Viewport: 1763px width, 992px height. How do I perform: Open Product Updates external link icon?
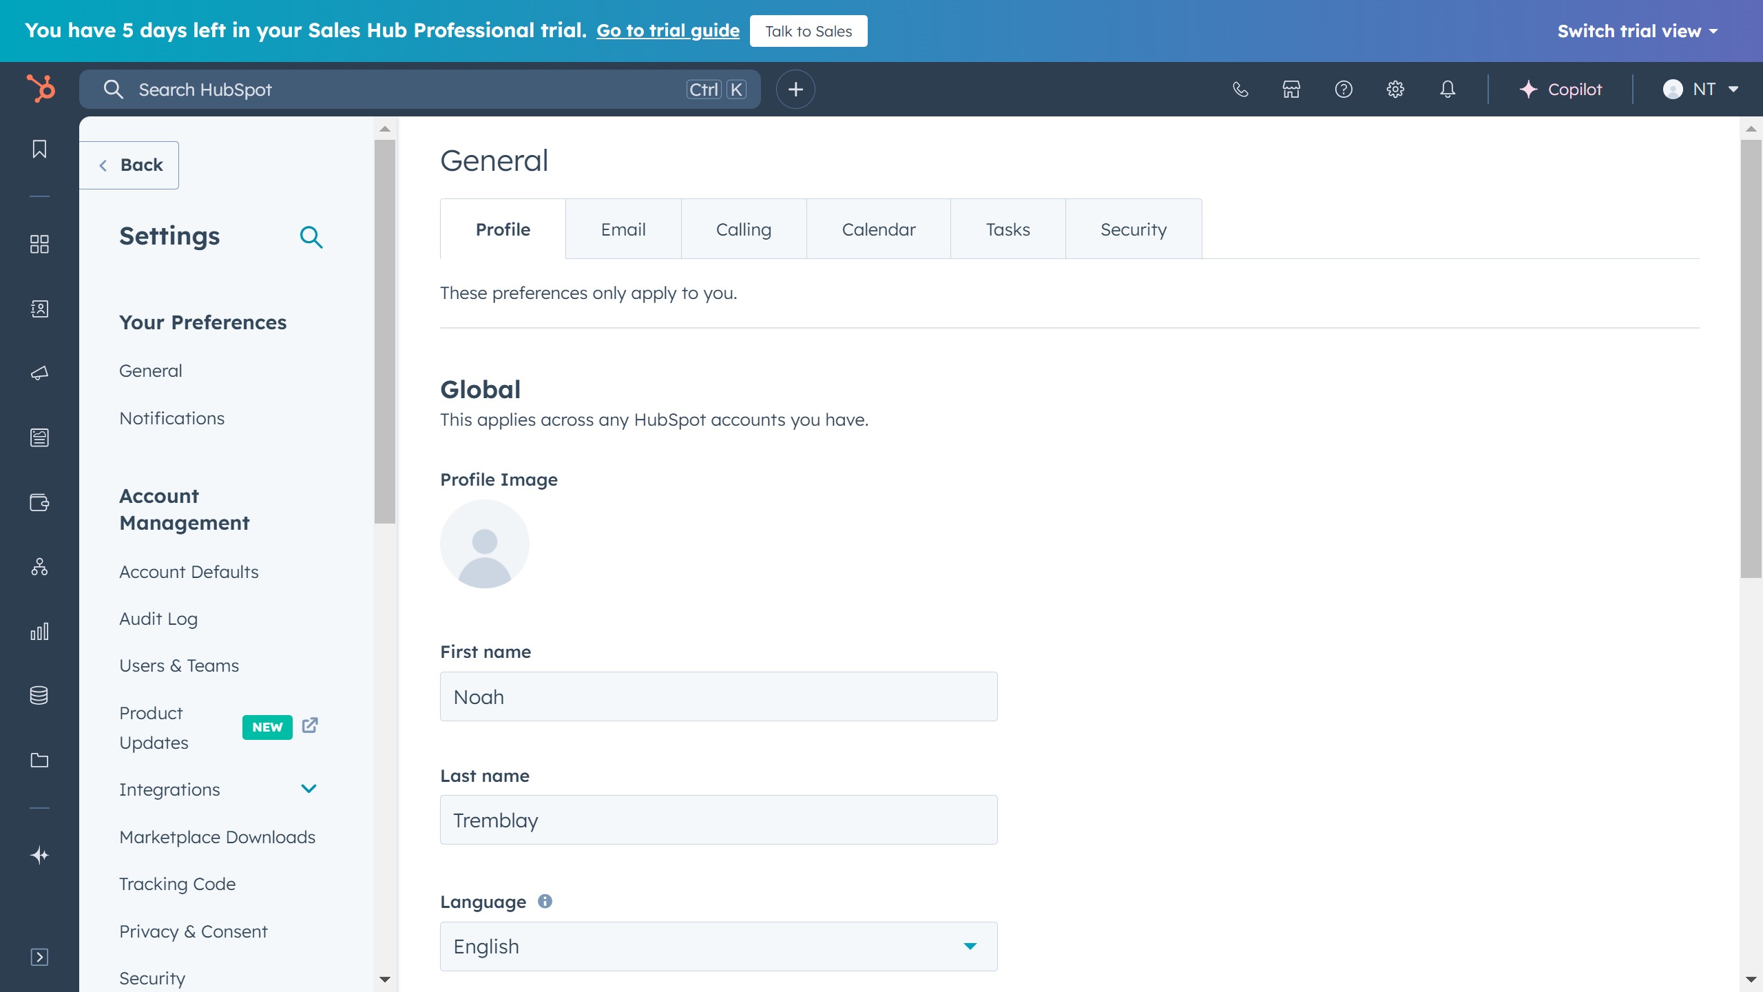tap(310, 725)
